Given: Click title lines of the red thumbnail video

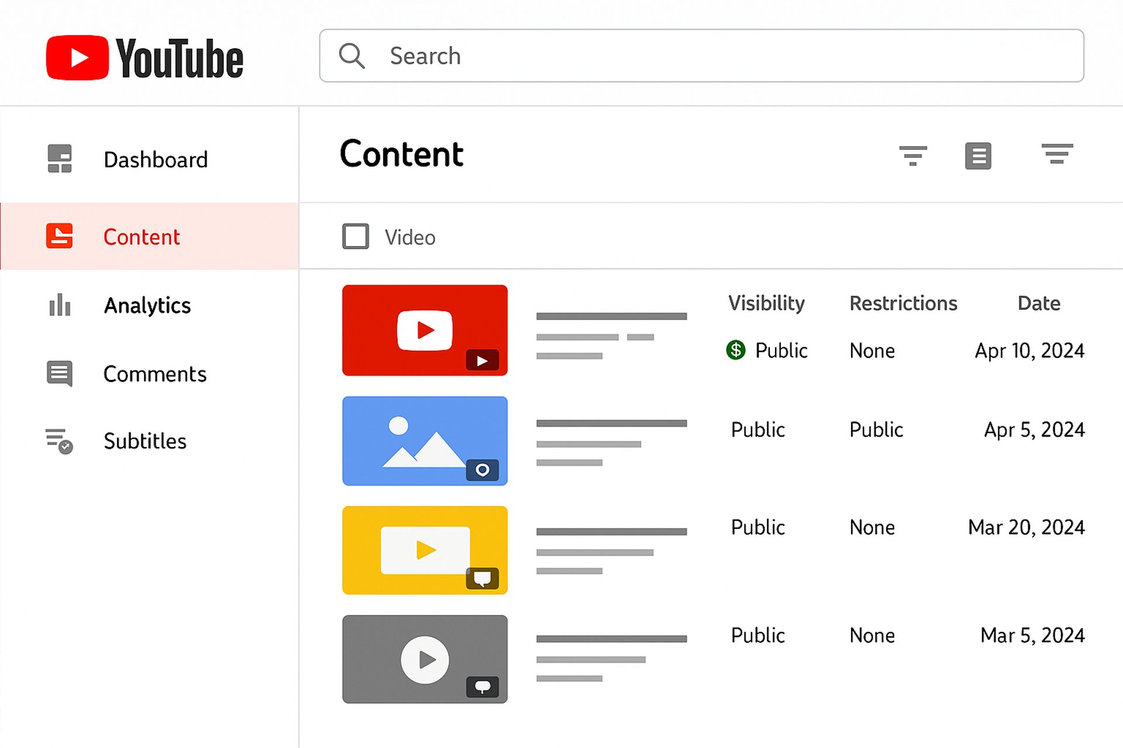Looking at the screenshot, I should (611, 336).
